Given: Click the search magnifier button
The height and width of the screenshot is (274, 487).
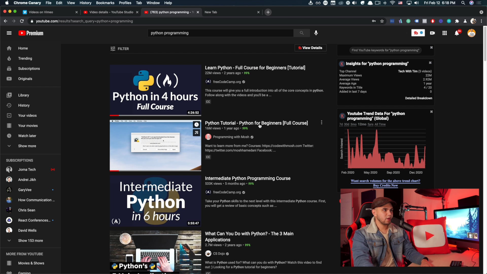Looking at the screenshot, I should click(x=302, y=33).
